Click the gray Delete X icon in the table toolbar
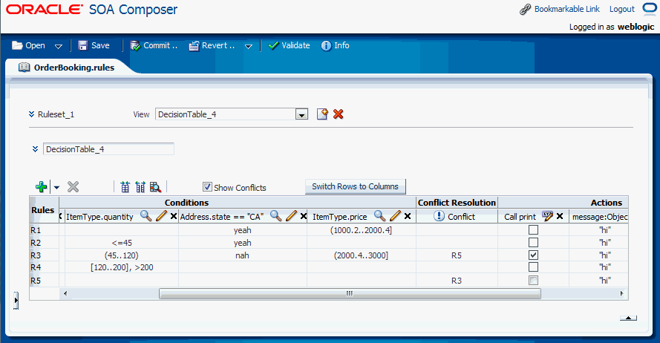 (x=73, y=187)
